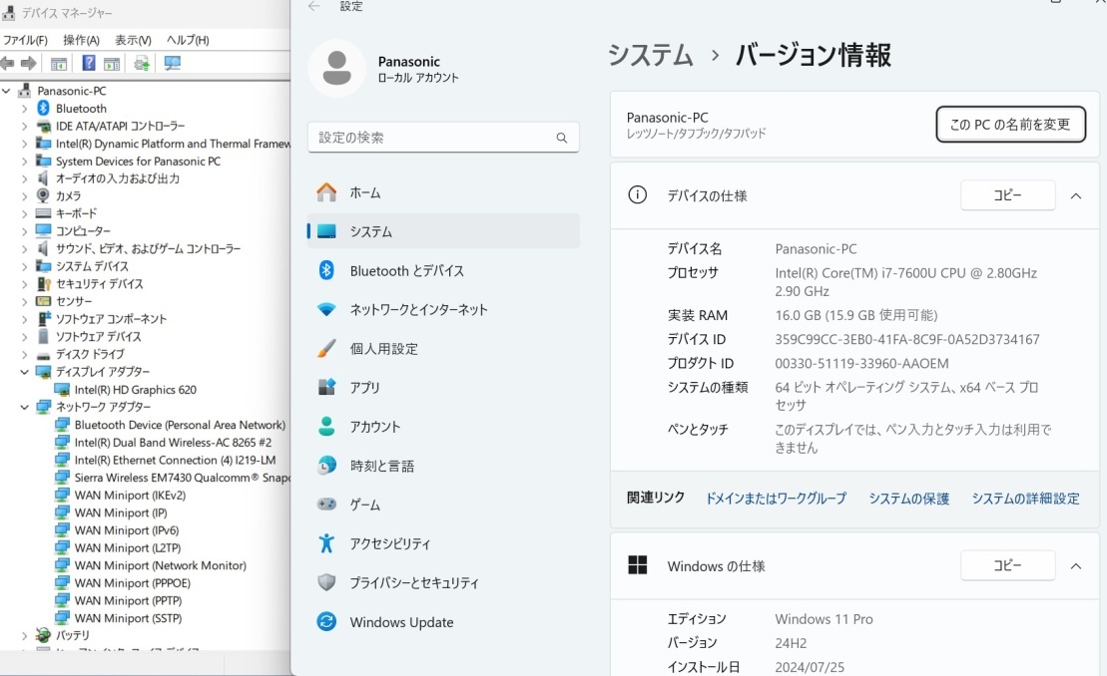
Task: Select the accessibility icon in sidebar
Action: 326,543
